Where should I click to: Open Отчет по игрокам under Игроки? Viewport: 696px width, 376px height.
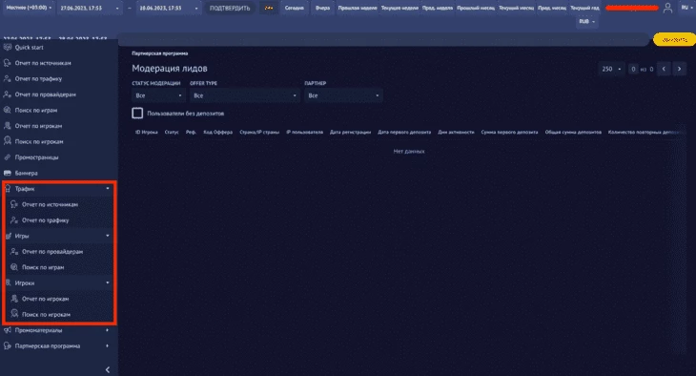45,299
